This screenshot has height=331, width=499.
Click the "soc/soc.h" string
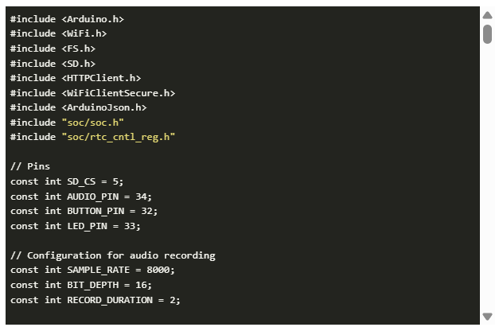[92, 123]
